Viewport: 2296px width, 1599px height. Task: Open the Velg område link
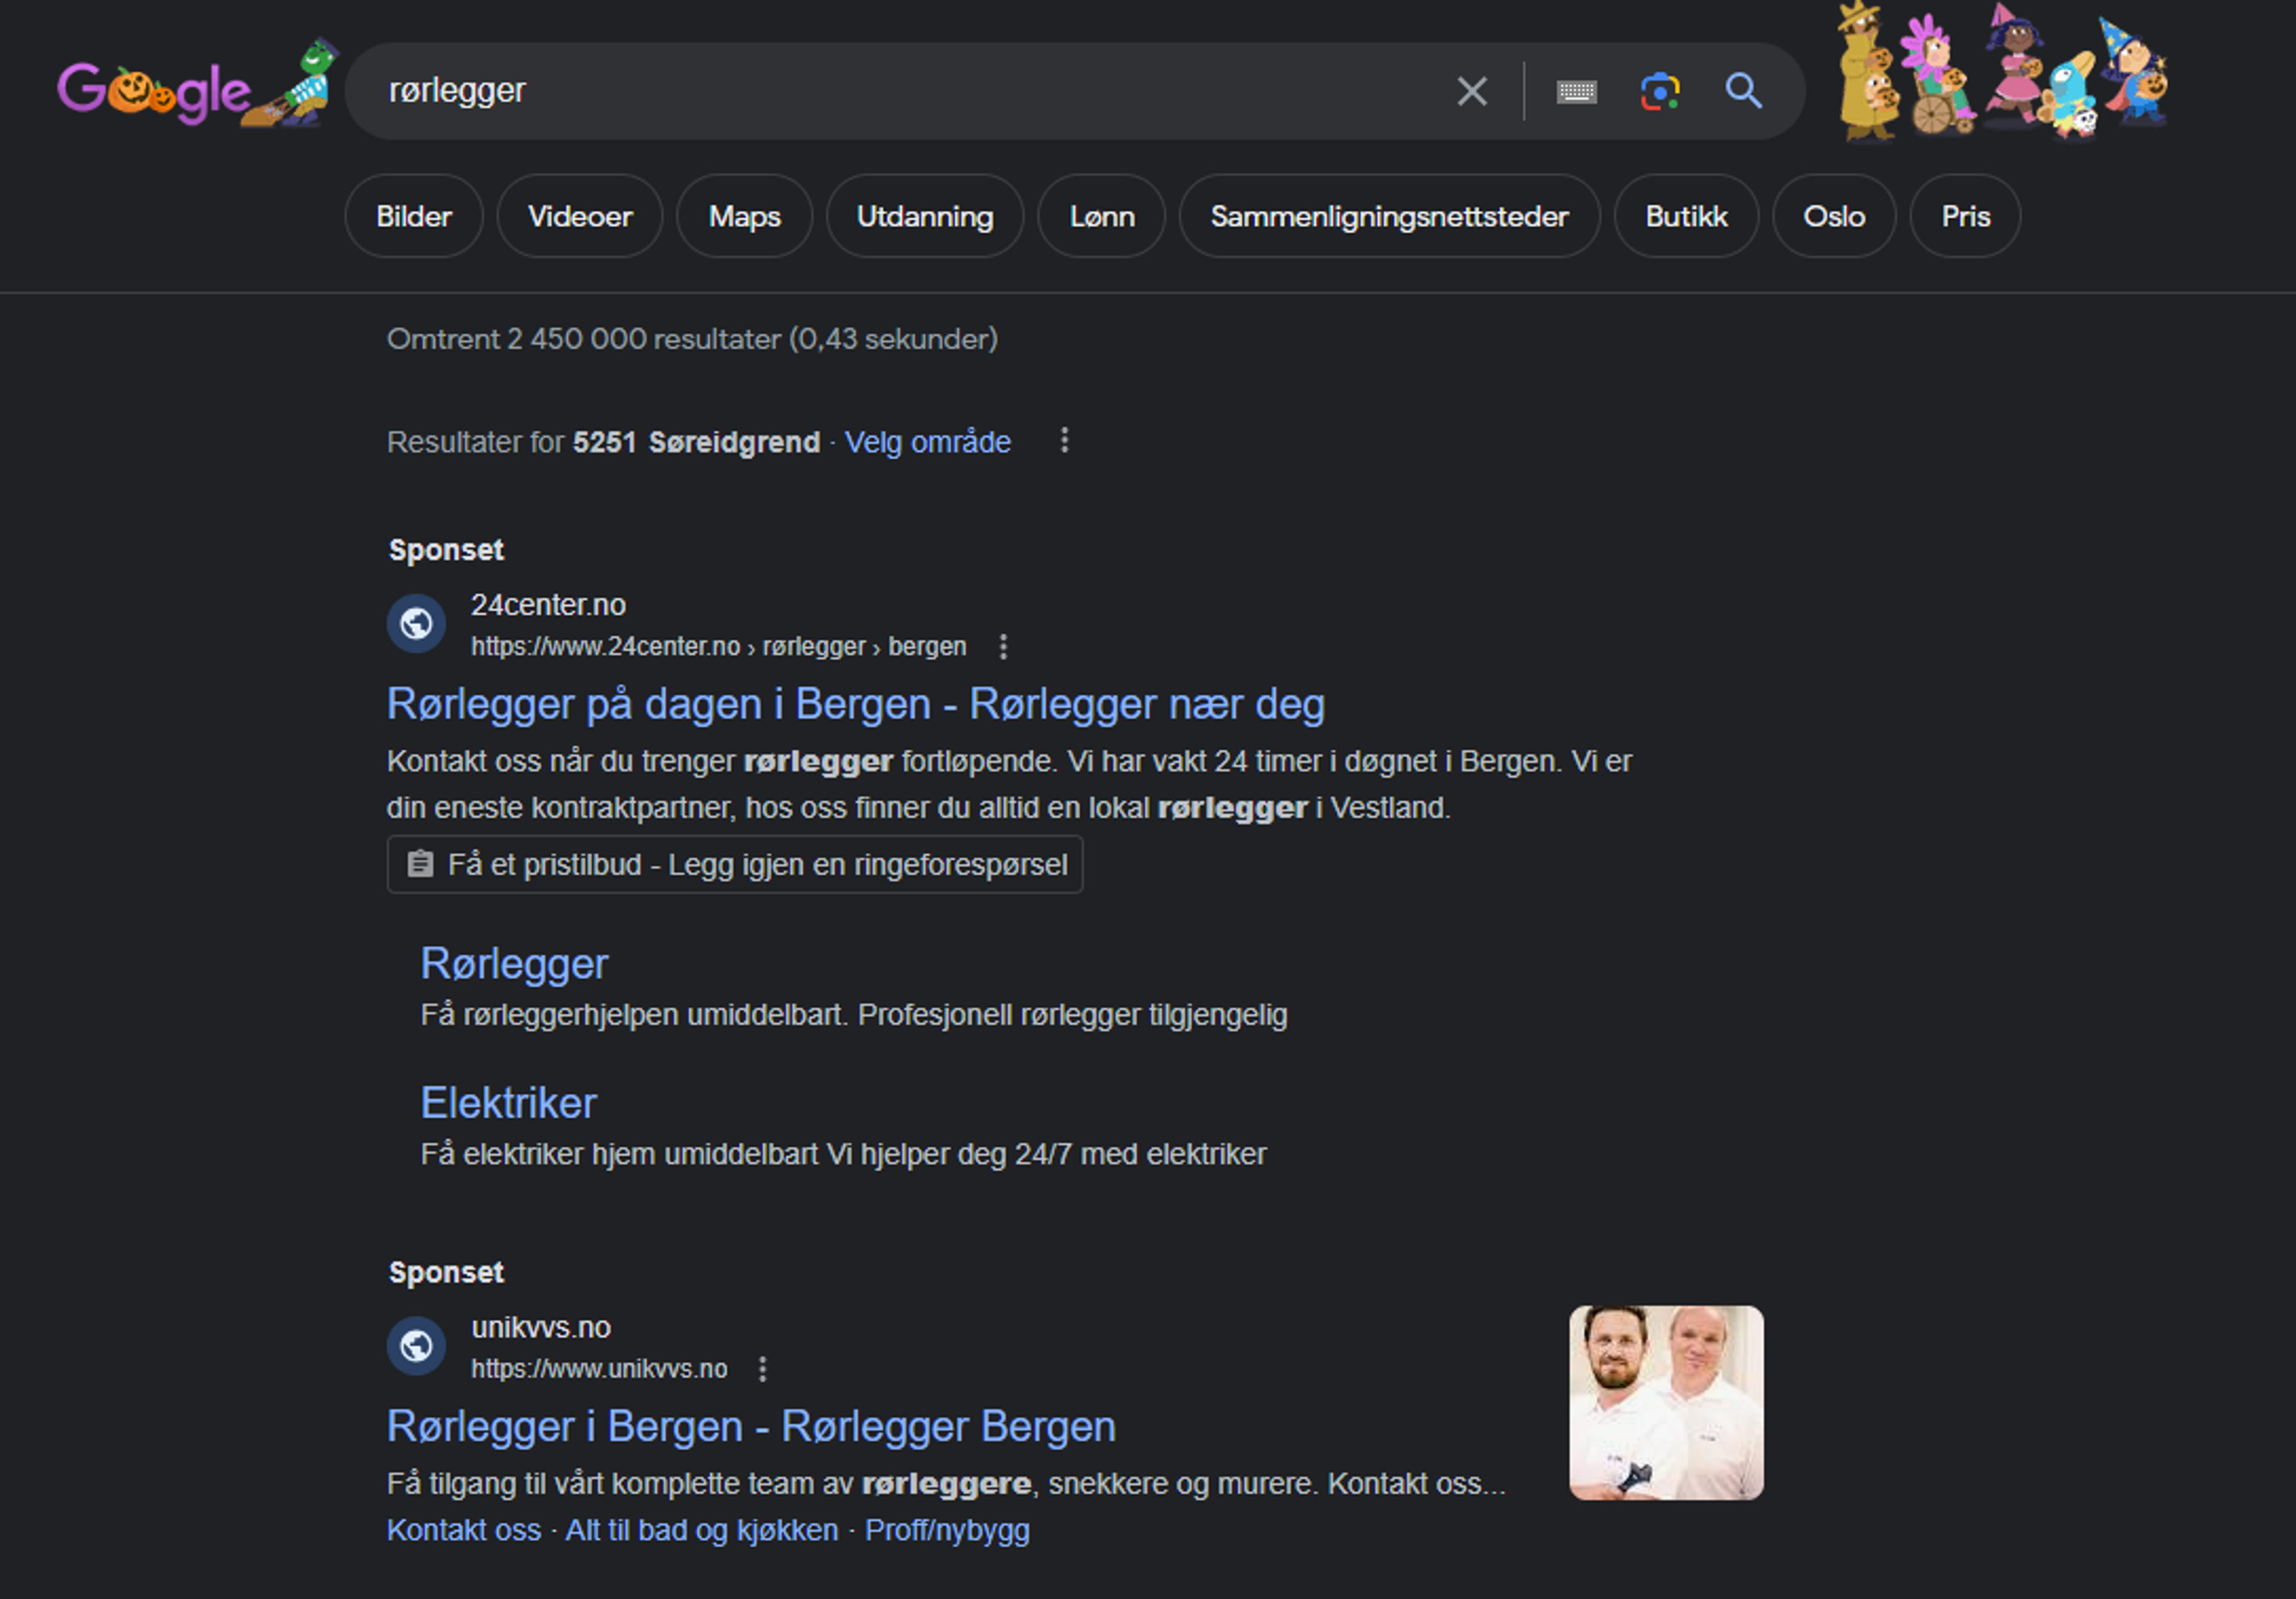pyautogui.click(x=928, y=442)
